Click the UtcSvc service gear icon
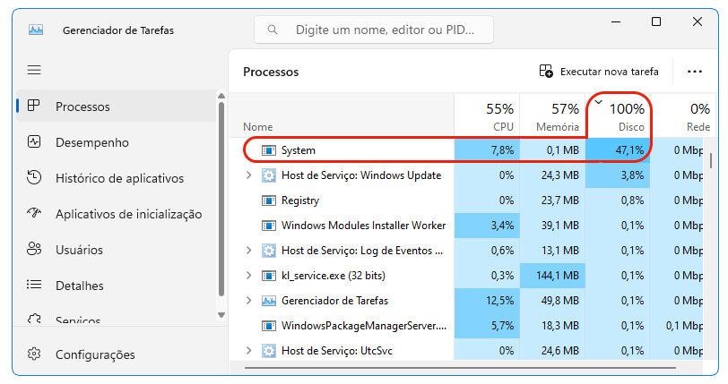The width and height of the screenshot is (728, 384). pos(269,351)
